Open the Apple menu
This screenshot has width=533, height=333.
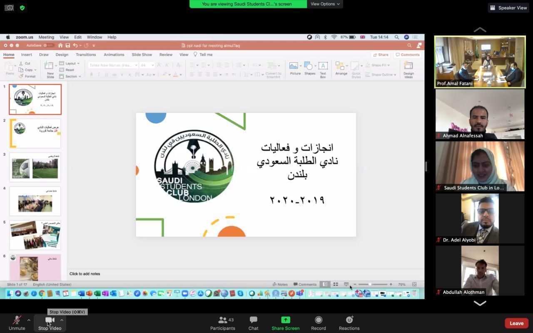tap(8, 37)
